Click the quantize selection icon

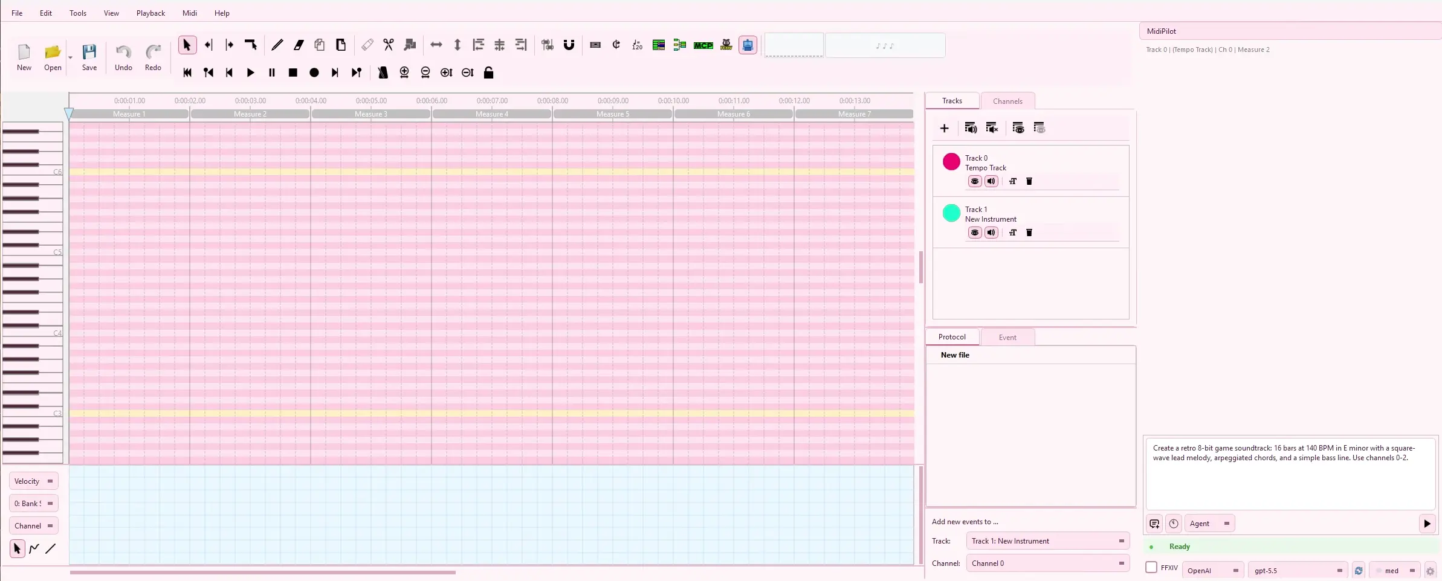point(548,45)
